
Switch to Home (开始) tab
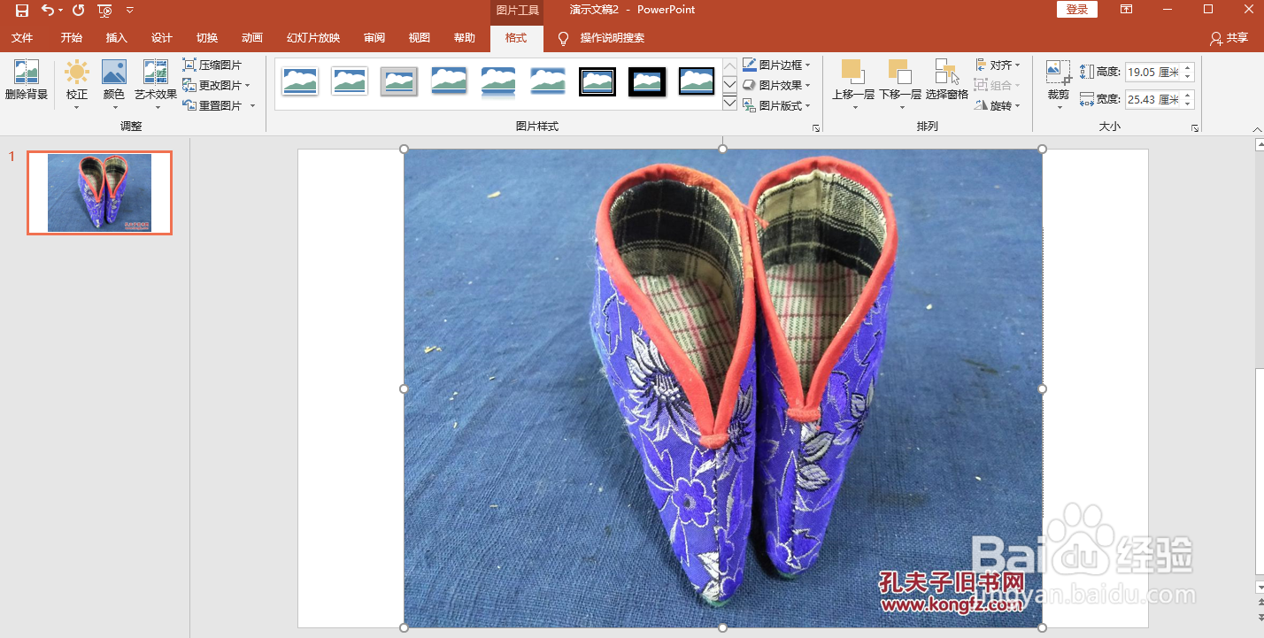pyautogui.click(x=72, y=38)
